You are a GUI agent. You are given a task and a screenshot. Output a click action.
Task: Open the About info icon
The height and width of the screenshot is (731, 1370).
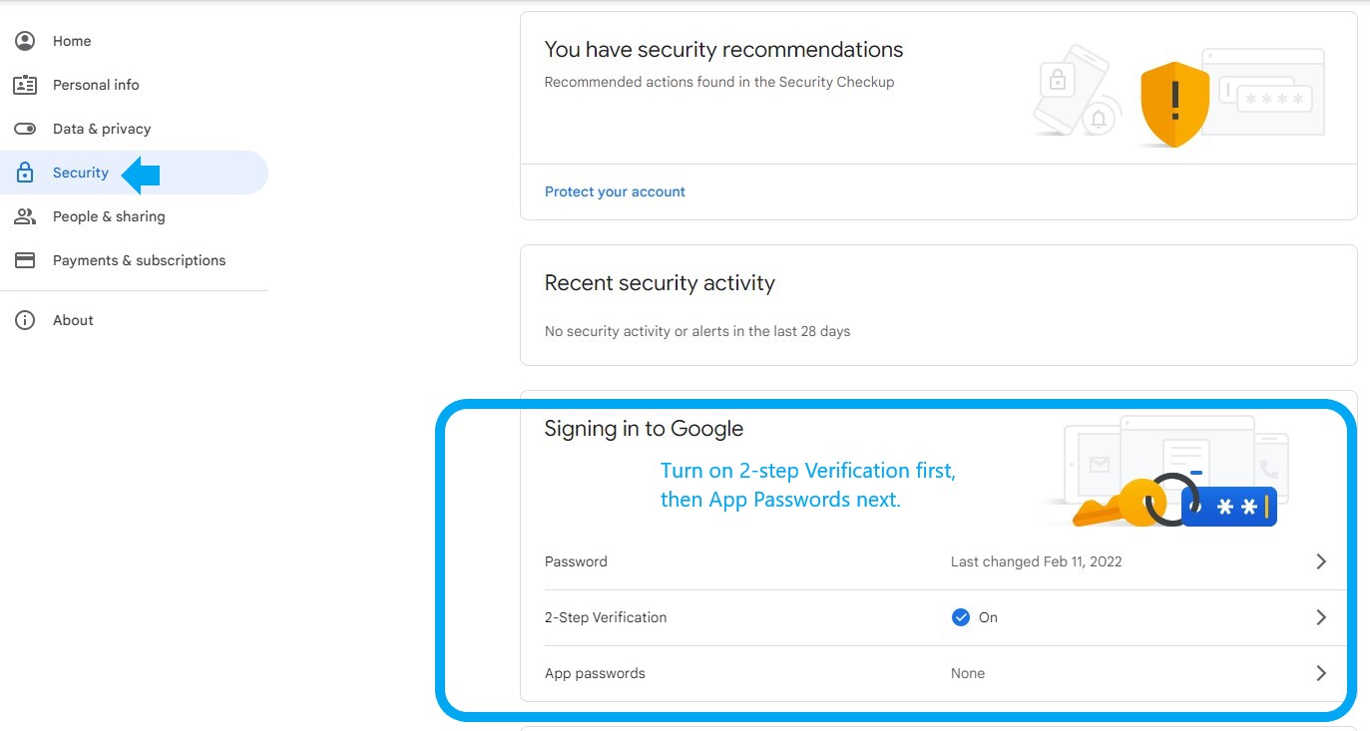click(24, 320)
